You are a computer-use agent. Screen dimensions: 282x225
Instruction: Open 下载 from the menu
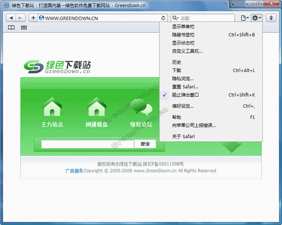point(211,70)
